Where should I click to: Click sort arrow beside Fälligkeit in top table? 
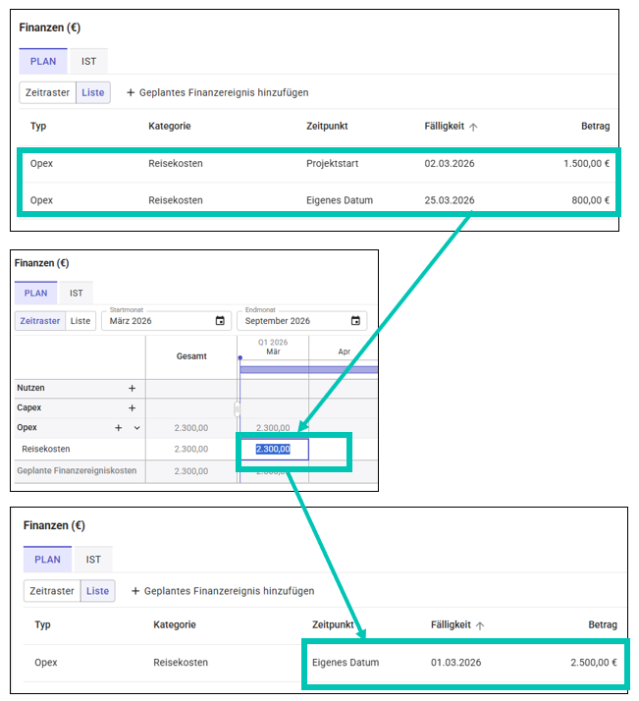pos(474,127)
